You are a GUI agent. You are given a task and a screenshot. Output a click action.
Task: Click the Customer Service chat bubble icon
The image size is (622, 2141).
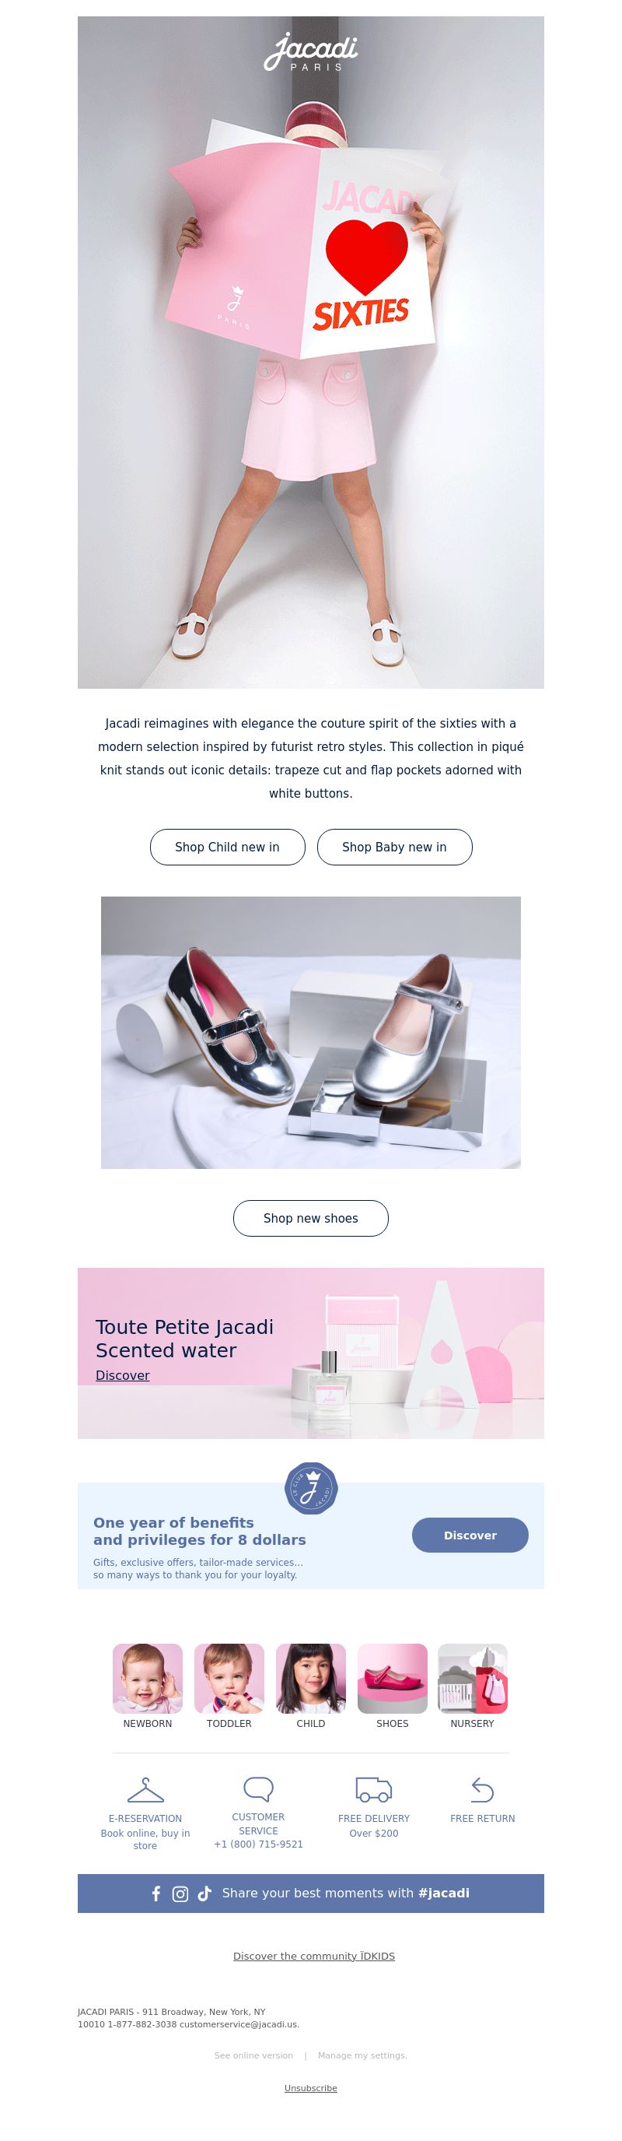(x=258, y=1788)
